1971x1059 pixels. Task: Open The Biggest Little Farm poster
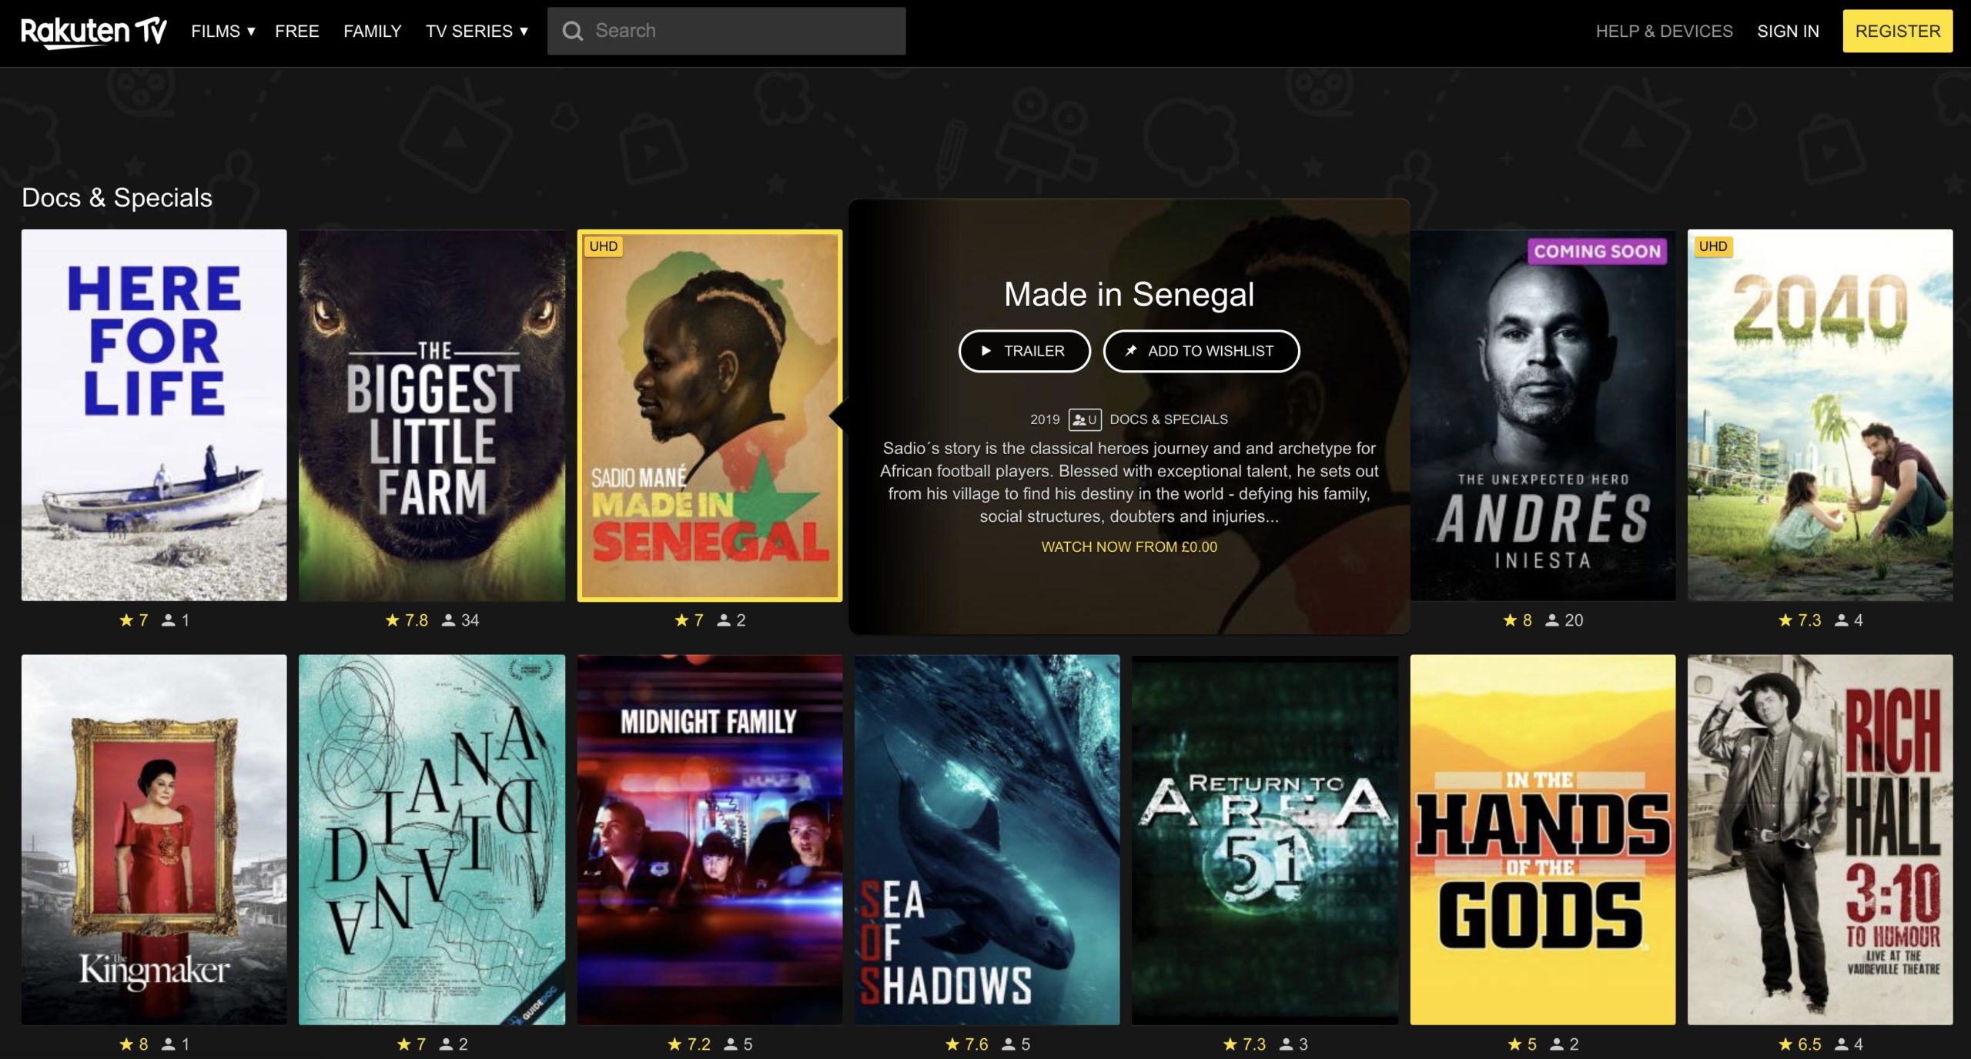coord(432,415)
